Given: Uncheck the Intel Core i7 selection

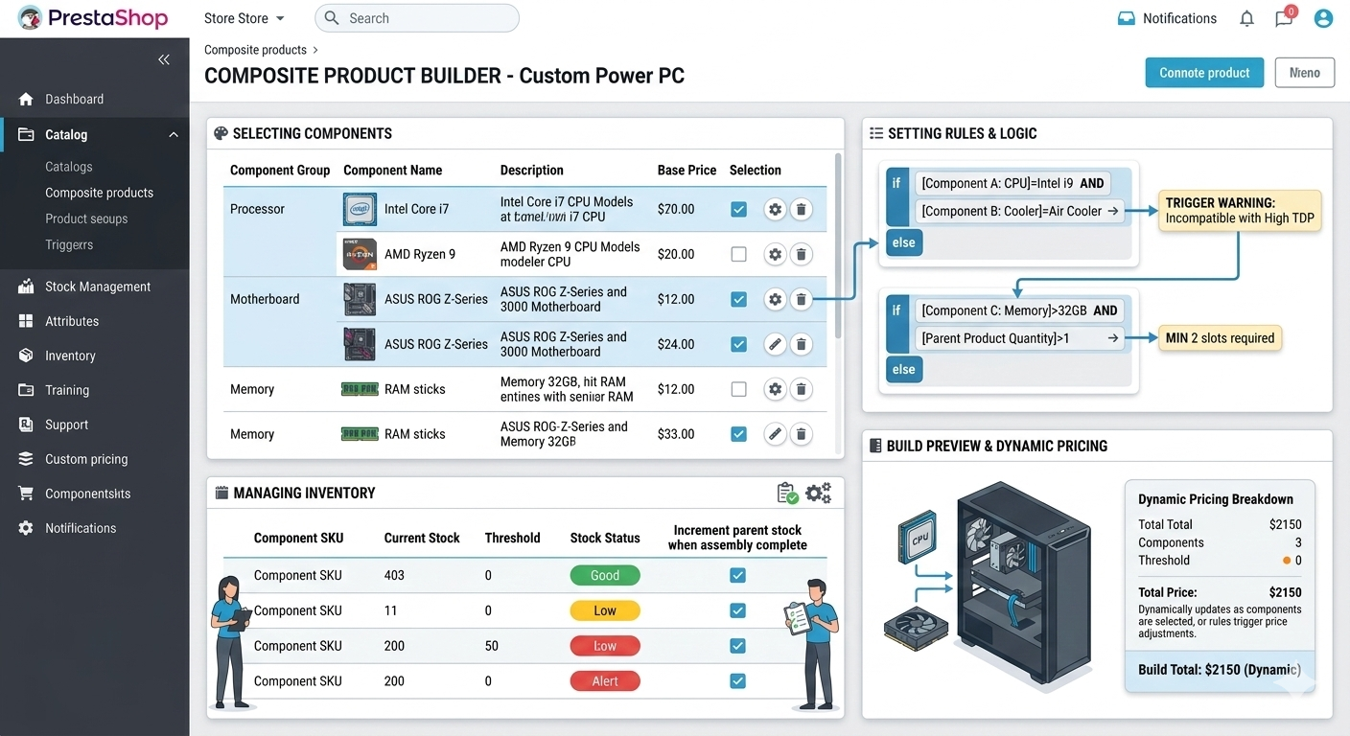Looking at the screenshot, I should pos(738,209).
